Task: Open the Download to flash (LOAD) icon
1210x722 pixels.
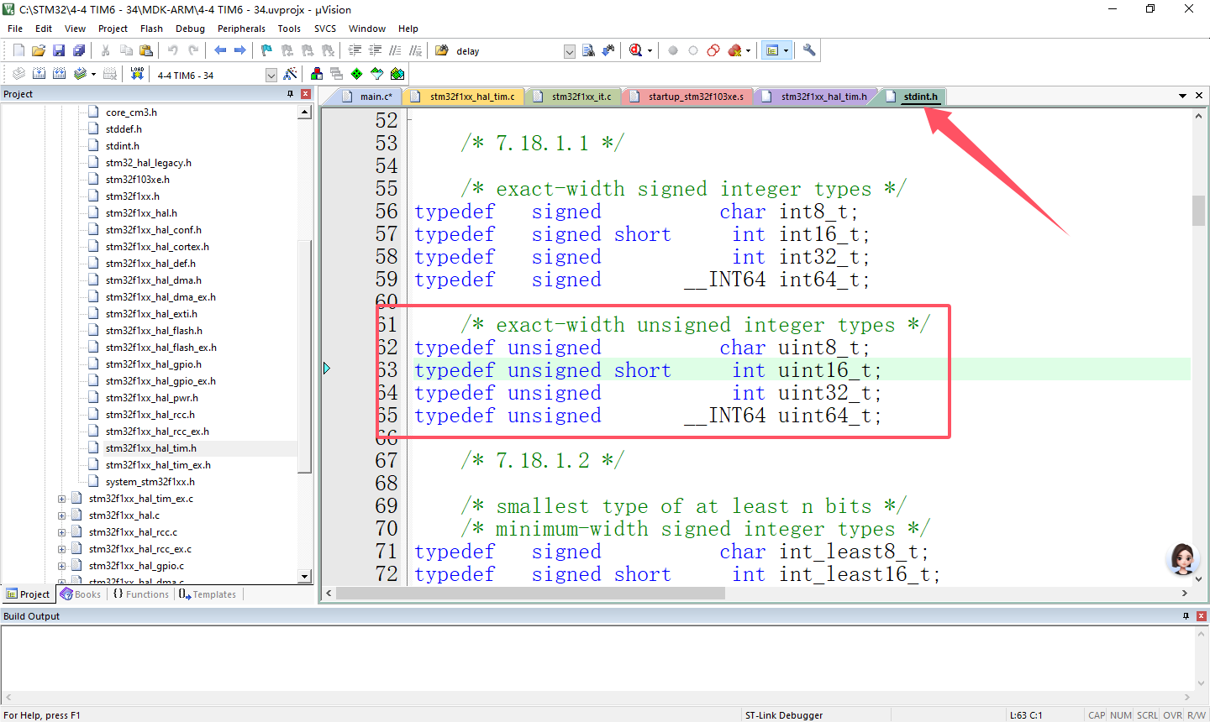Action: click(137, 74)
